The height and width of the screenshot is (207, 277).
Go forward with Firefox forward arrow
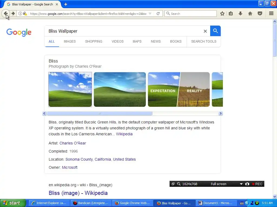click(13, 13)
